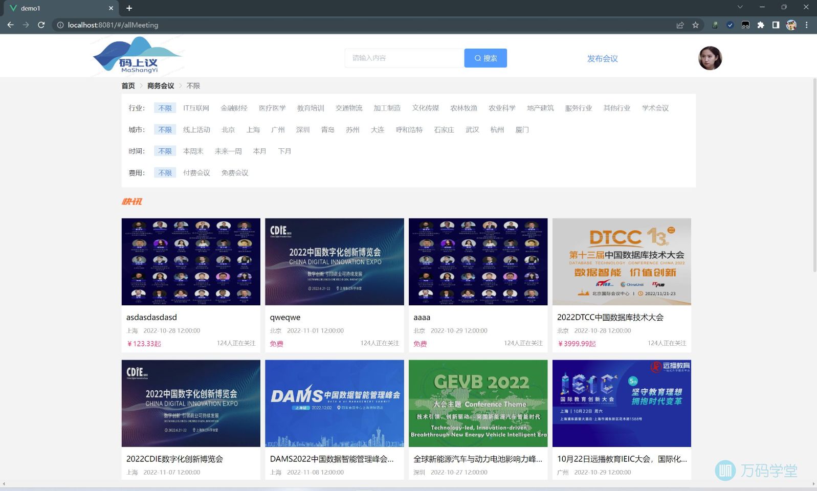The height and width of the screenshot is (491, 817).
Task: Toggle the browser side panel icon
Action: coord(776,25)
